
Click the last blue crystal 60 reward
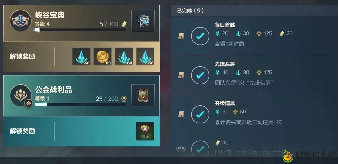[x=145, y=57]
